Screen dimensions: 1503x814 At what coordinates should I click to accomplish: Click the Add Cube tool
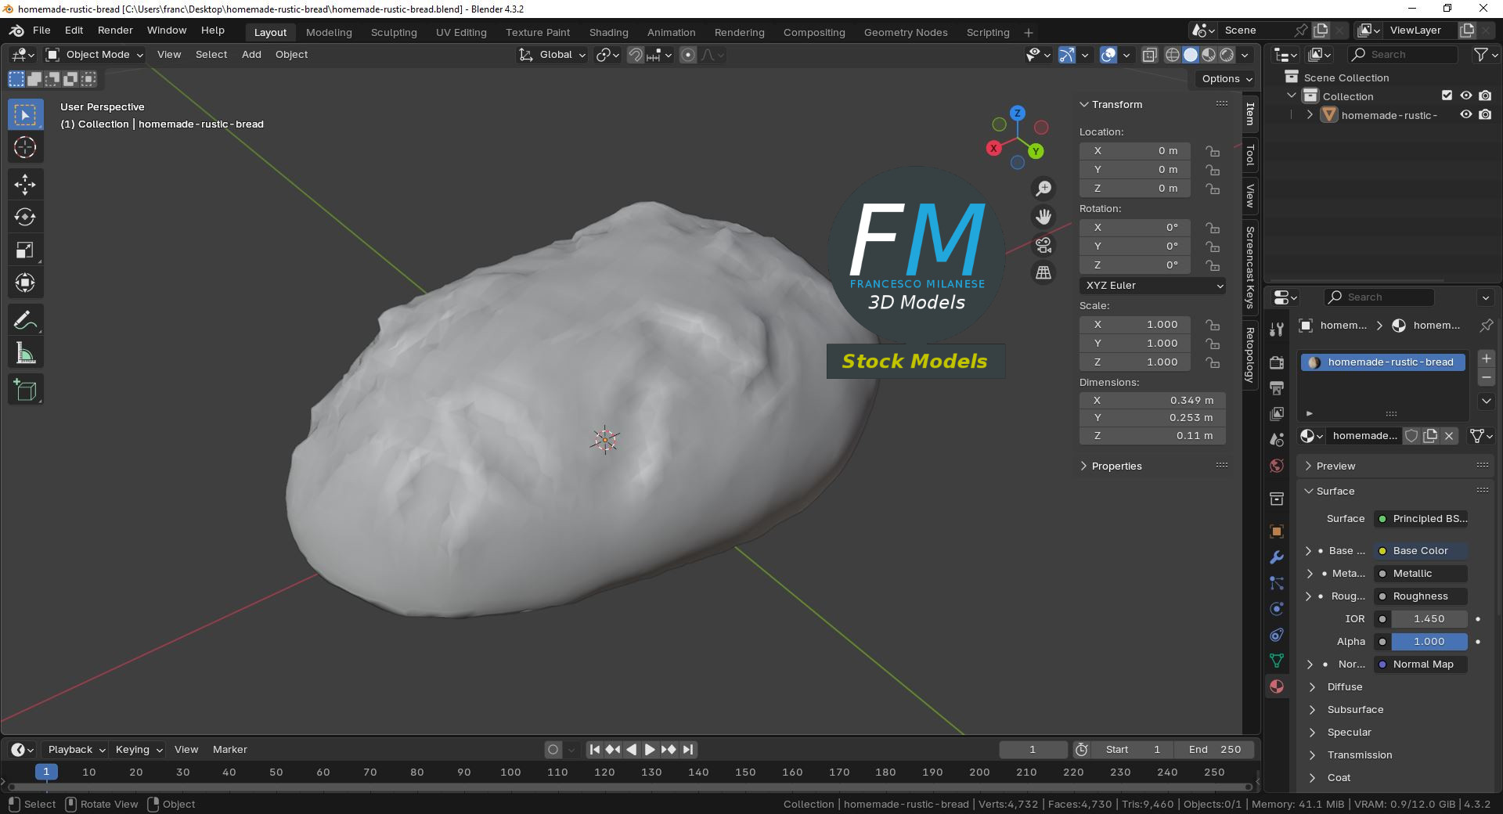(x=25, y=391)
